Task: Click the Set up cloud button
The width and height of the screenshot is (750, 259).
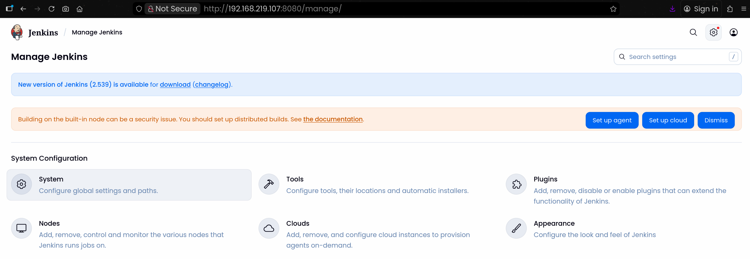Action: pyautogui.click(x=668, y=120)
